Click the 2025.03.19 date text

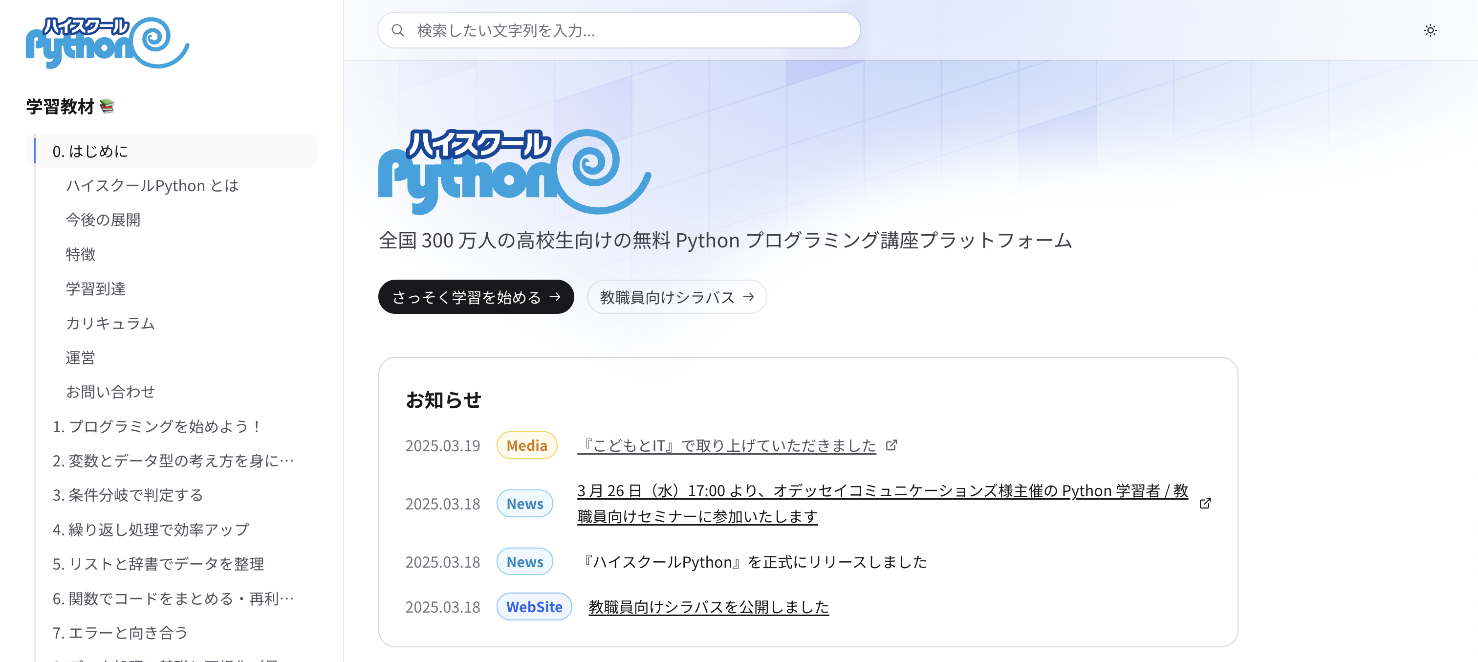pos(442,445)
